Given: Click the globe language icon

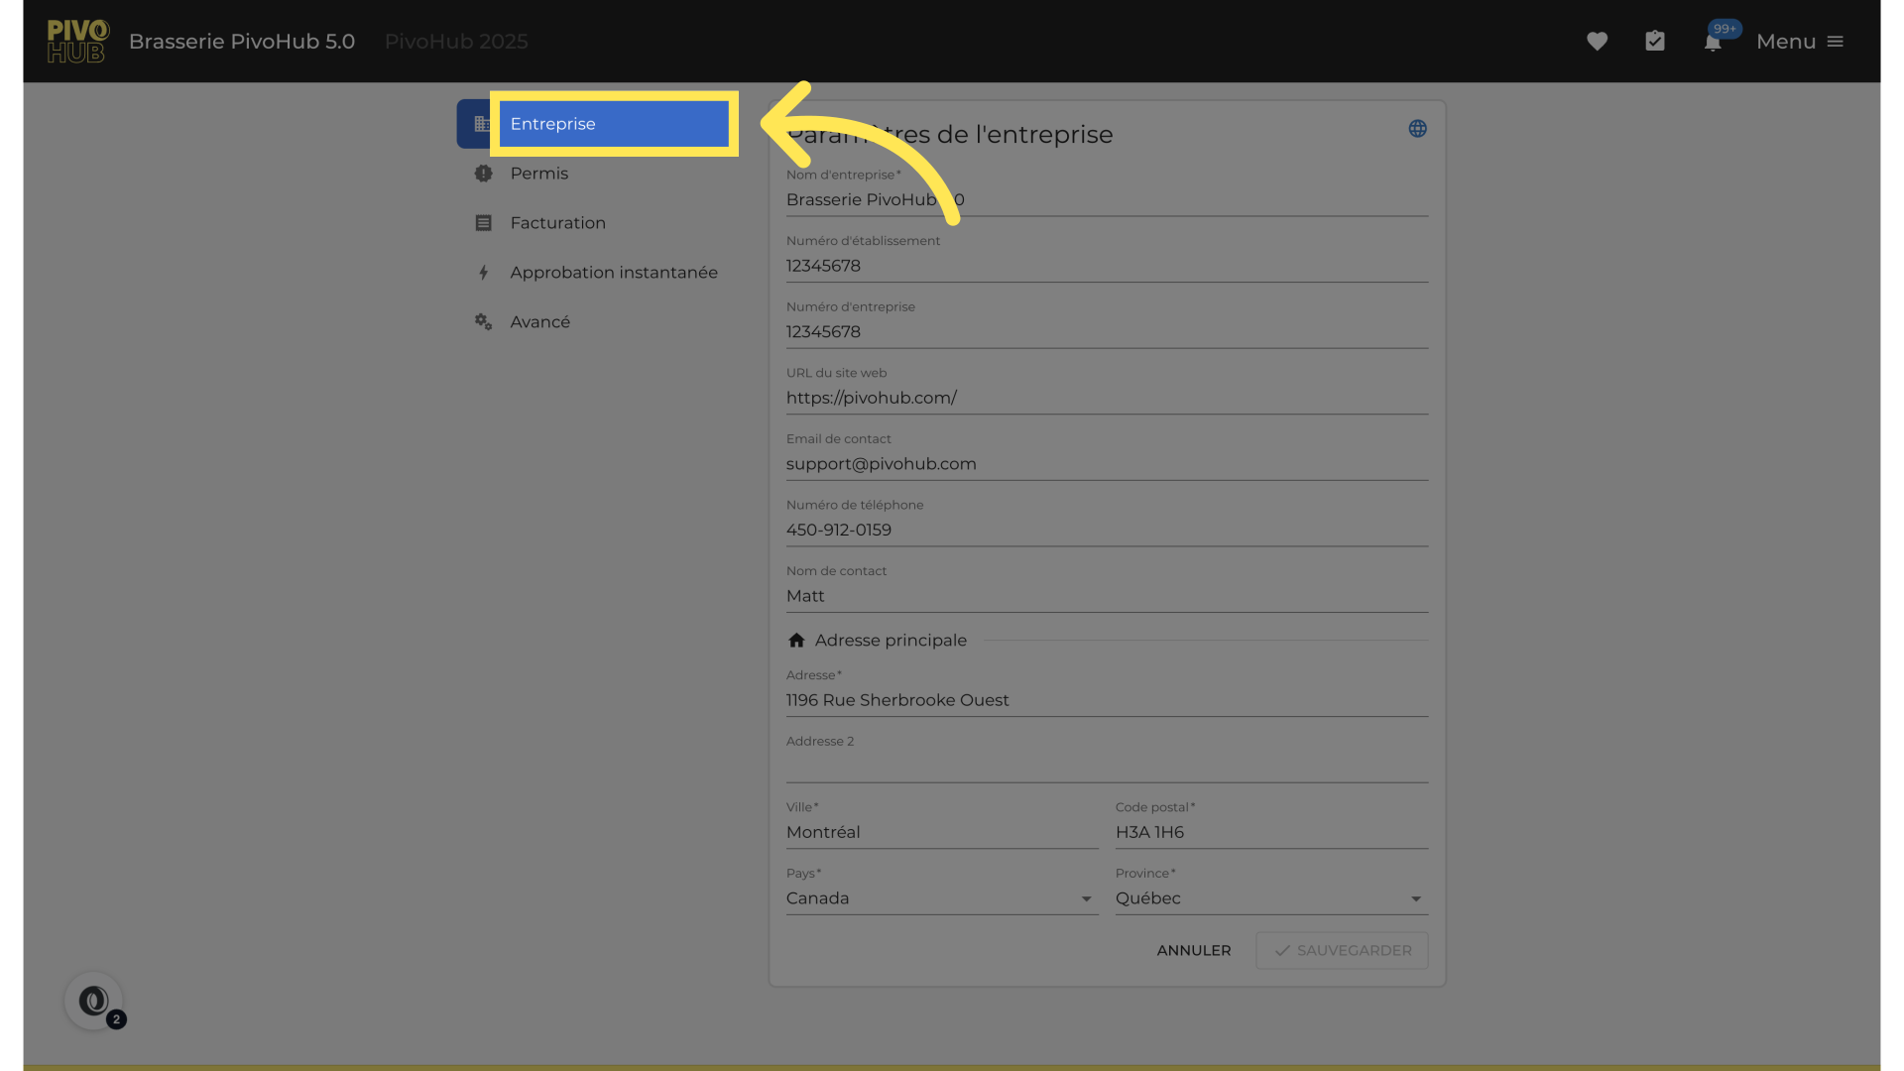Looking at the screenshot, I should pyautogui.click(x=1417, y=129).
